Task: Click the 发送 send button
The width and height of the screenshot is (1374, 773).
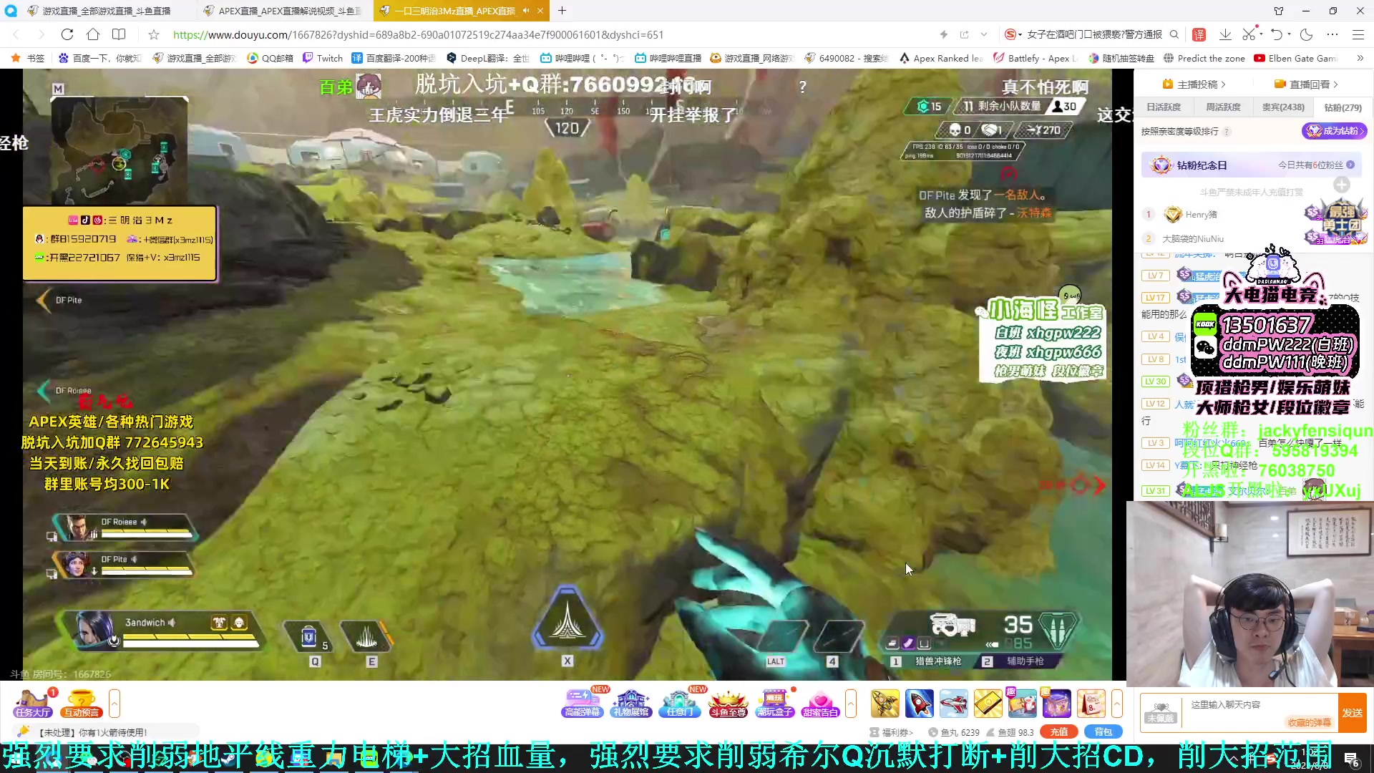Action: [1352, 712]
